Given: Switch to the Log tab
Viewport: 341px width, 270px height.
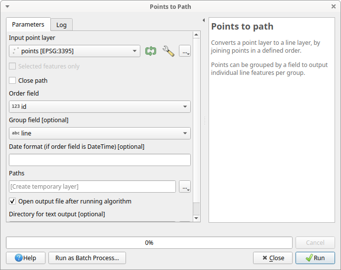Looking at the screenshot, I should [61, 25].
